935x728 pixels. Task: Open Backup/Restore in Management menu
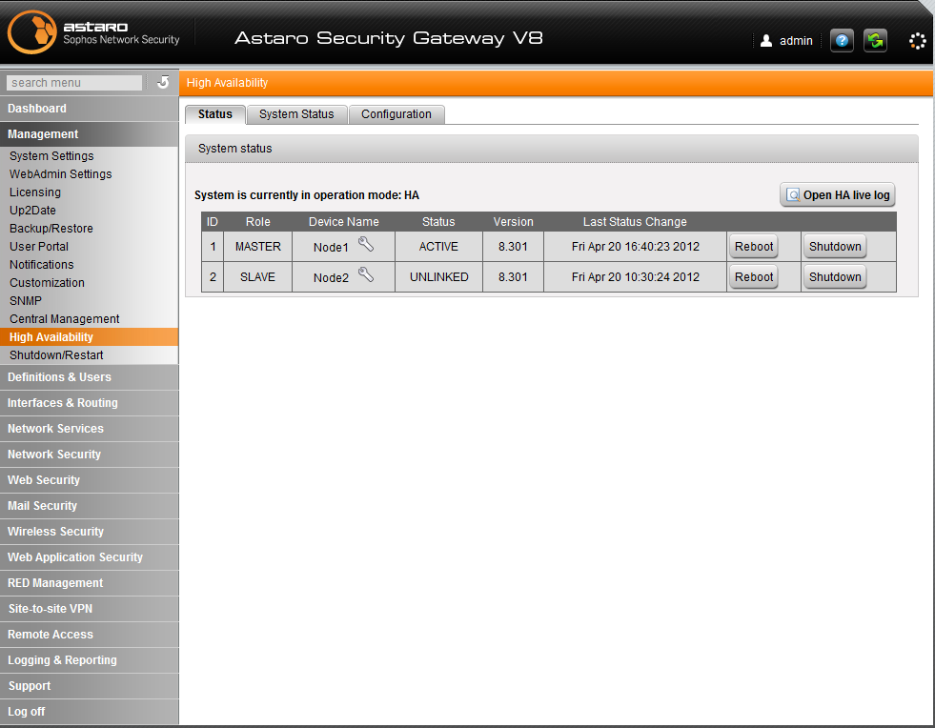51,229
